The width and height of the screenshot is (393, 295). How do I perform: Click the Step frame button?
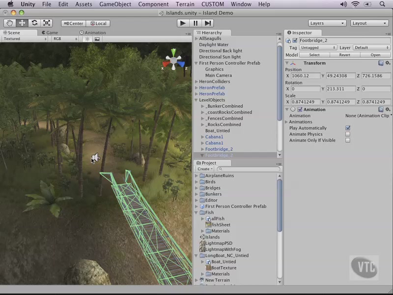point(208,23)
